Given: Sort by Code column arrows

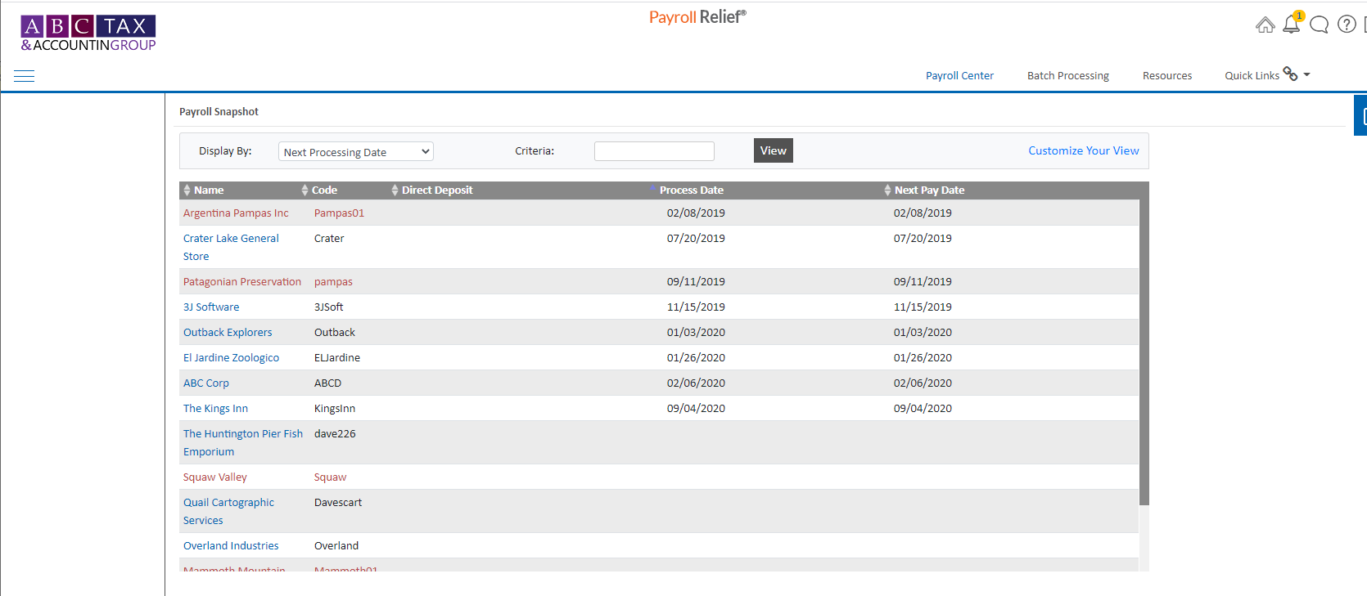Looking at the screenshot, I should click(x=305, y=190).
